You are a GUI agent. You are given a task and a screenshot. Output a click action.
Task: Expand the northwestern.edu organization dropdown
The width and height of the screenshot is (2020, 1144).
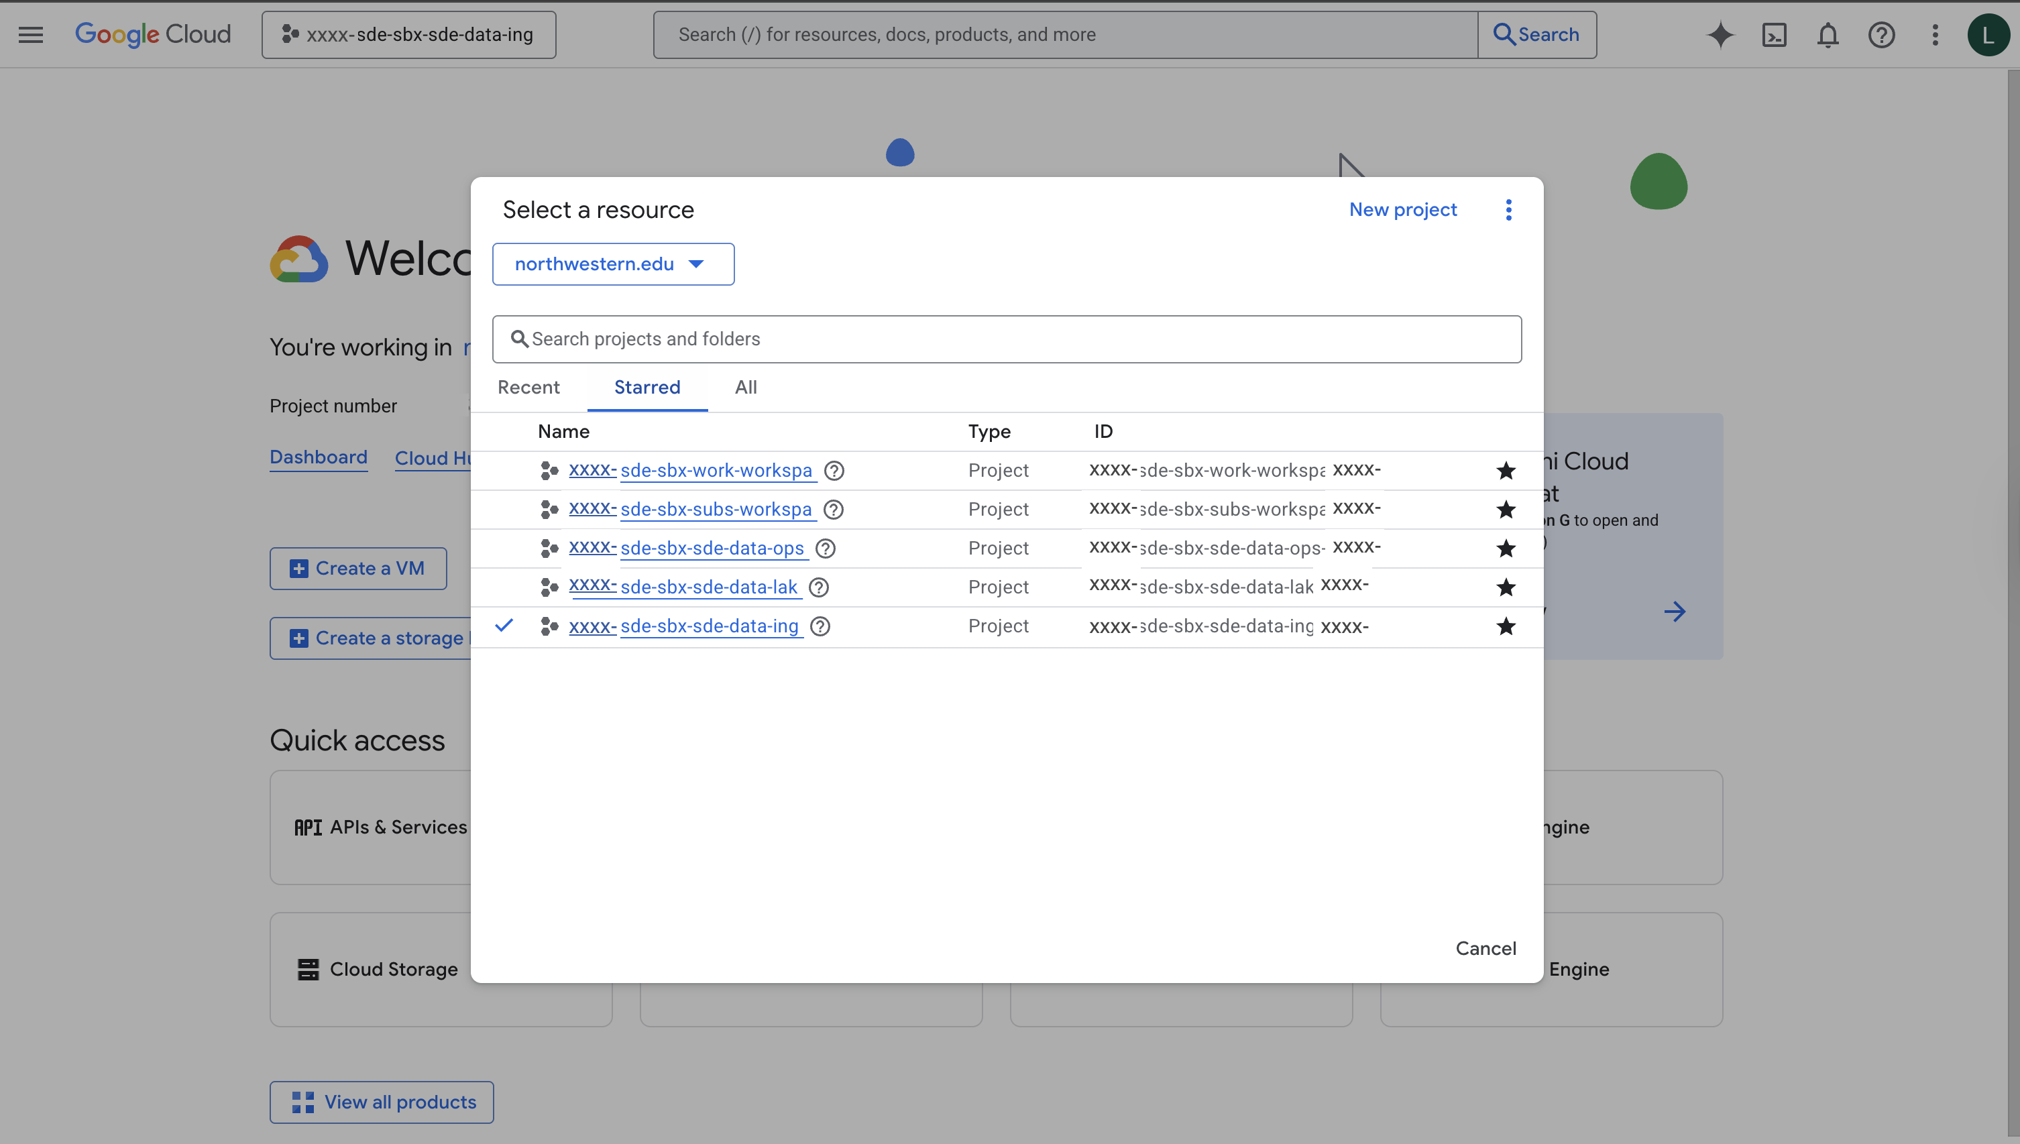613,264
